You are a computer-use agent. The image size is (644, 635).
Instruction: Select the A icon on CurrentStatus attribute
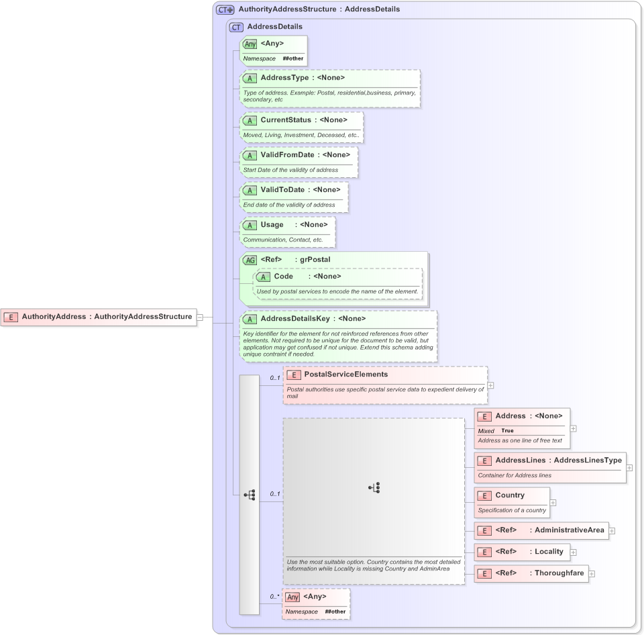[x=250, y=120]
